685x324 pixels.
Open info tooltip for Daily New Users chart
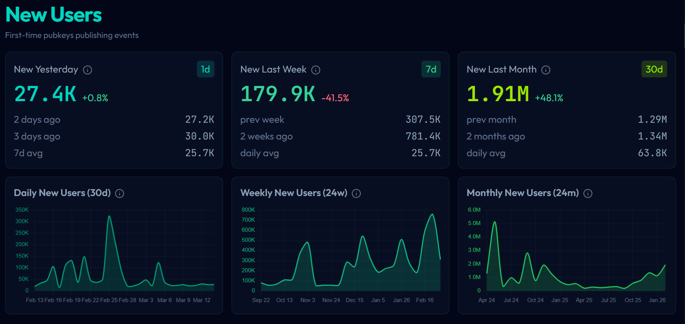coord(120,193)
